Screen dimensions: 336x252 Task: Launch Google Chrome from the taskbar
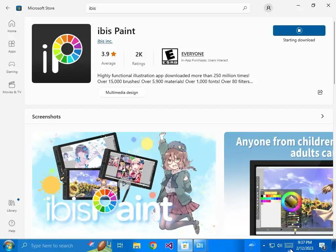[x=153, y=245]
